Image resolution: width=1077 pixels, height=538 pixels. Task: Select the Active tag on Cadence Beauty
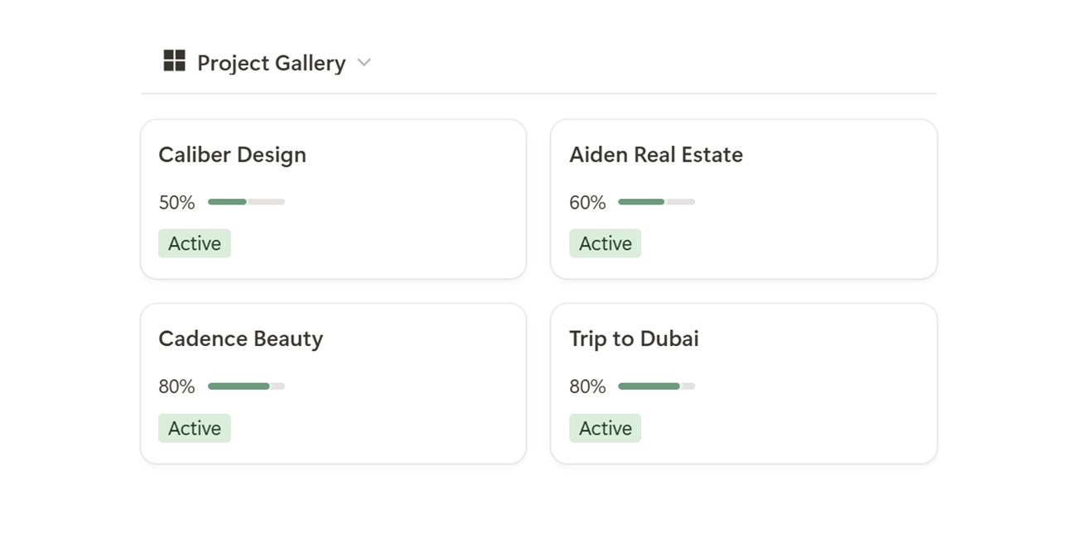click(195, 428)
